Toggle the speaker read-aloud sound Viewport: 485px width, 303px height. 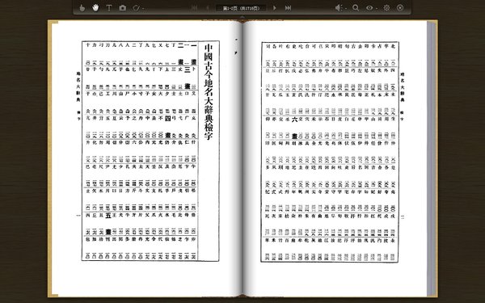coord(339,8)
